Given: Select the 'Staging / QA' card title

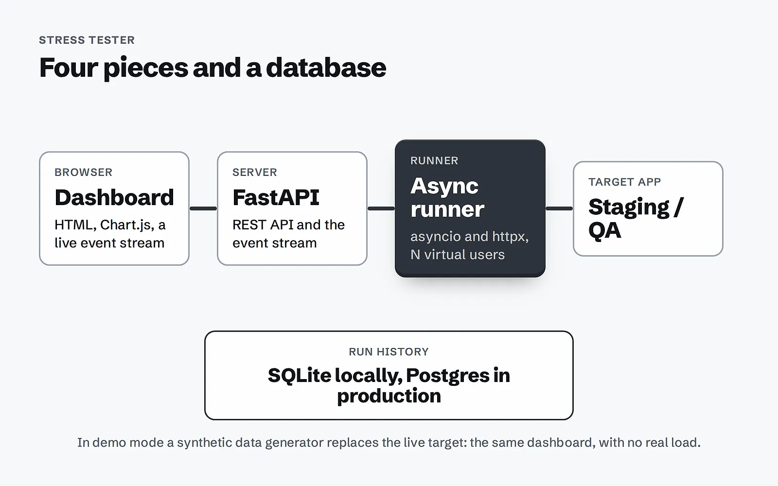Looking at the screenshot, I should [x=636, y=218].
